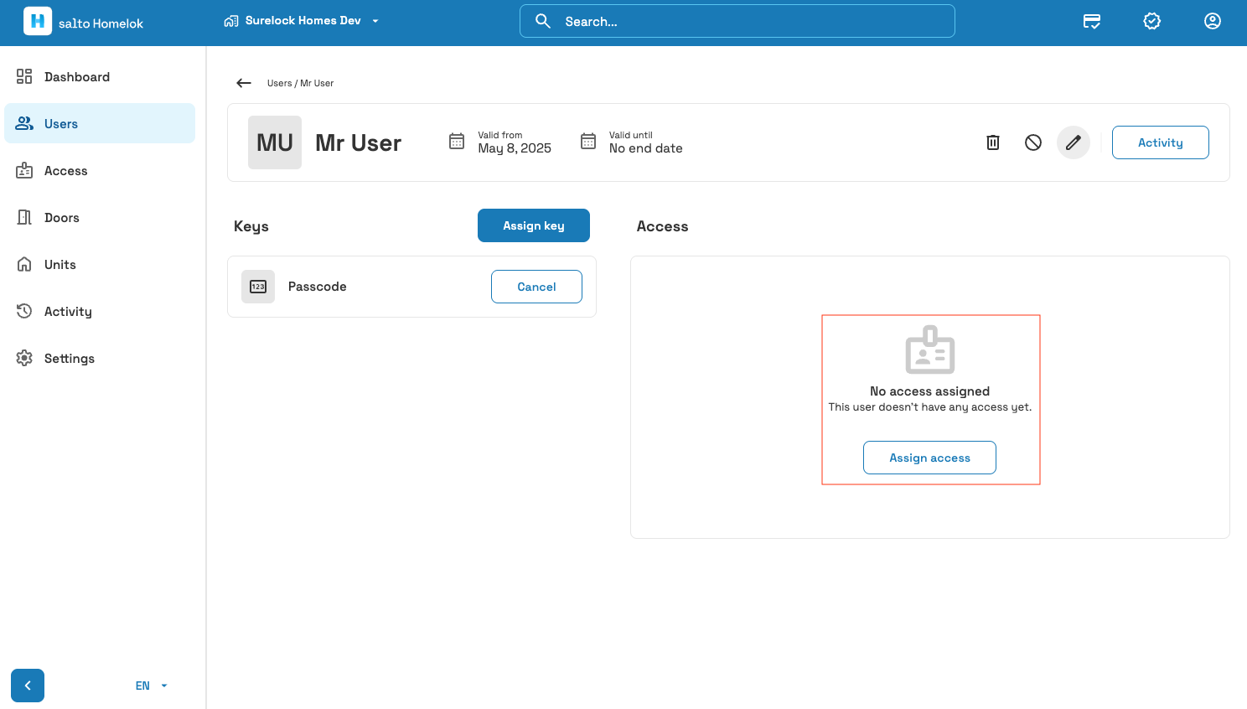Open the site selector building icon
1247x709 pixels.
click(x=231, y=21)
